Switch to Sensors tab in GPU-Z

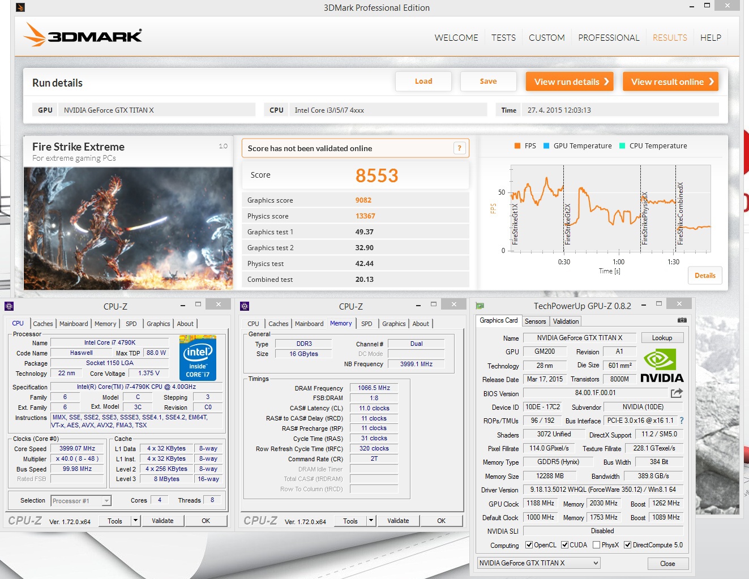[535, 321]
